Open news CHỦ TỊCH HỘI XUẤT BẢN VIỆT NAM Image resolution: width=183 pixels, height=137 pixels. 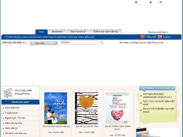159,103
